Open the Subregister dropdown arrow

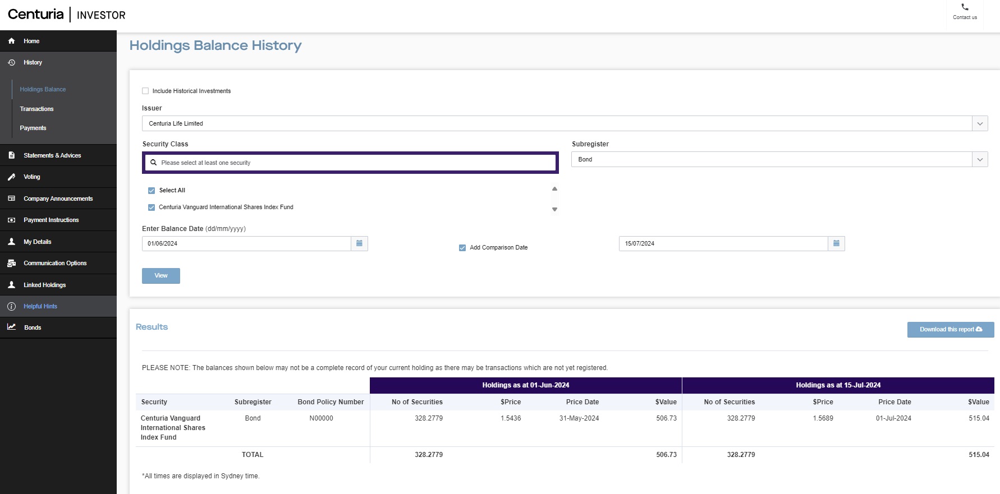[980, 159]
